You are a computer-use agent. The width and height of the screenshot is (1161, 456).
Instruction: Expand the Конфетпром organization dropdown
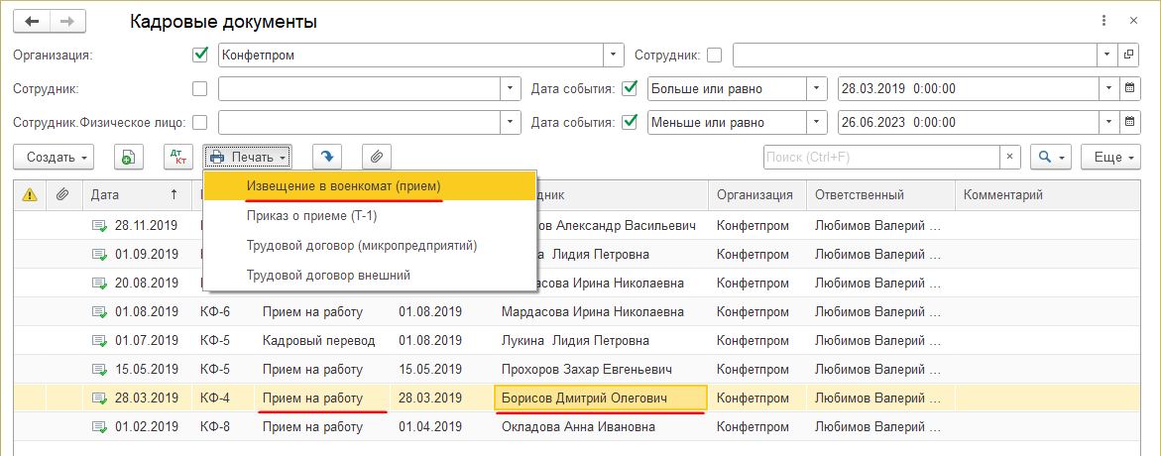(614, 55)
